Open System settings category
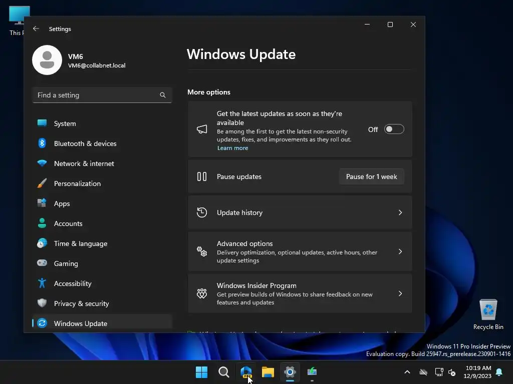The width and height of the screenshot is (513, 384). click(x=102, y=123)
